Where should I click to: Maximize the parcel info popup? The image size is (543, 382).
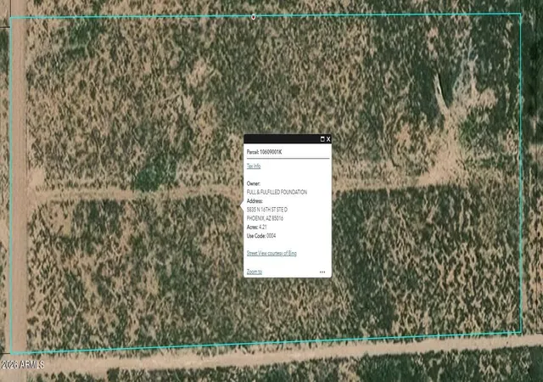[322, 139]
